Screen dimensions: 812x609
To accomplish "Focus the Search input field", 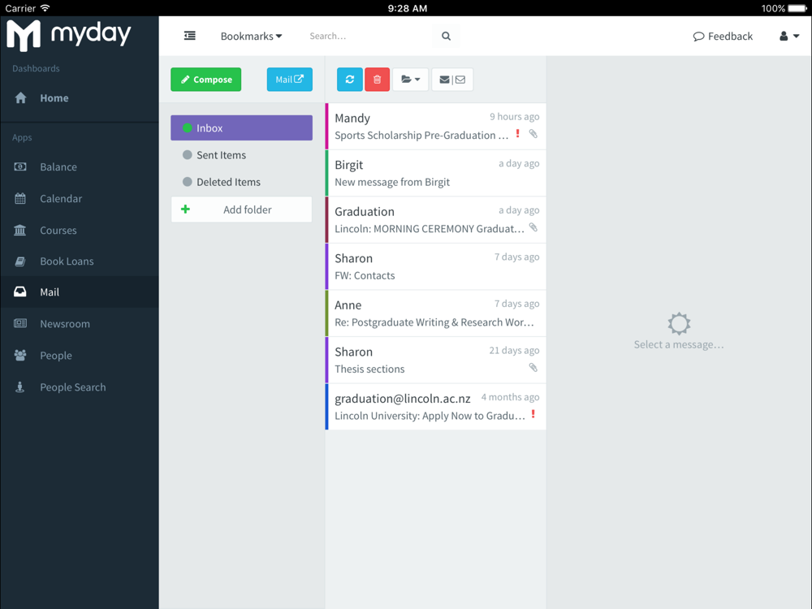I will tap(369, 37).
